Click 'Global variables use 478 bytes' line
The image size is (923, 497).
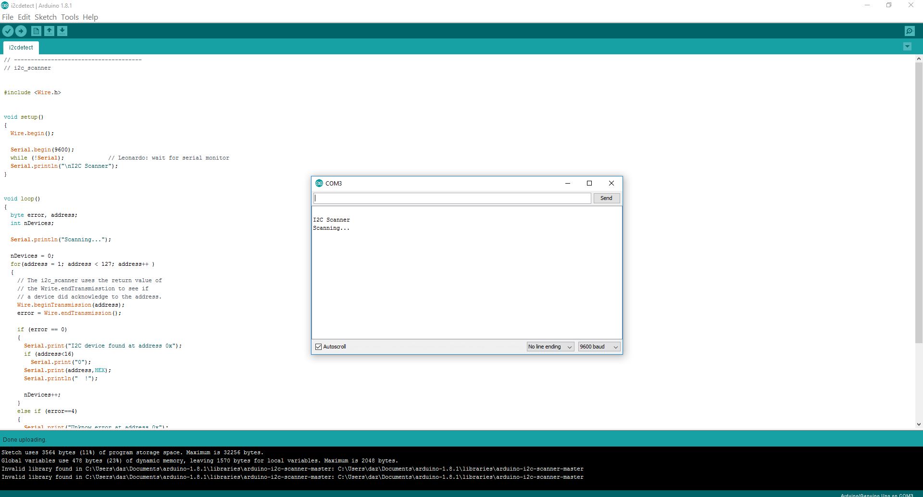click(x=200, y=460)
